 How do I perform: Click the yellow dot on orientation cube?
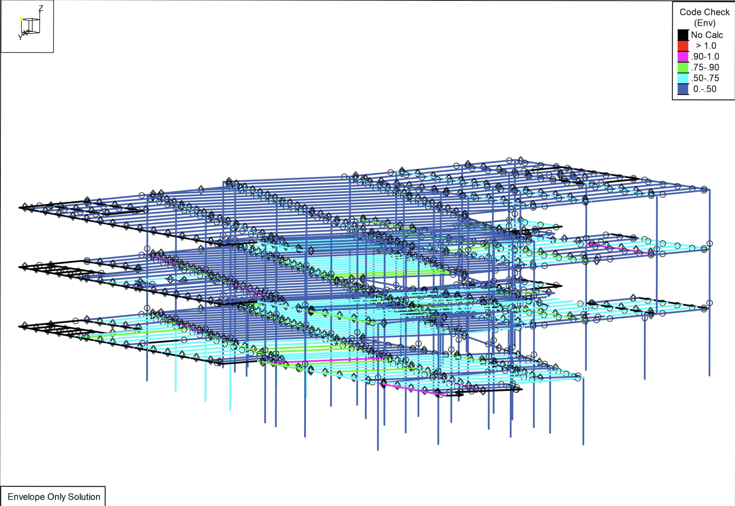[x=21, y=19]
